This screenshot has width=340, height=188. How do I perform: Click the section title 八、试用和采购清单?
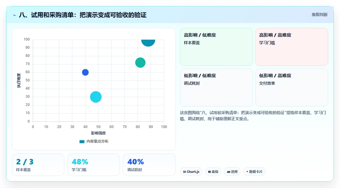pos(83,15)
